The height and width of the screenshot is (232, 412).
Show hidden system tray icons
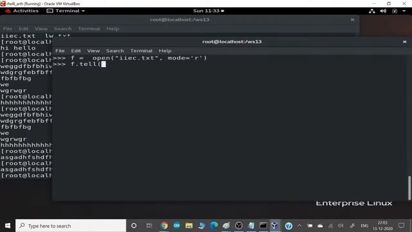tap(299, 226)
